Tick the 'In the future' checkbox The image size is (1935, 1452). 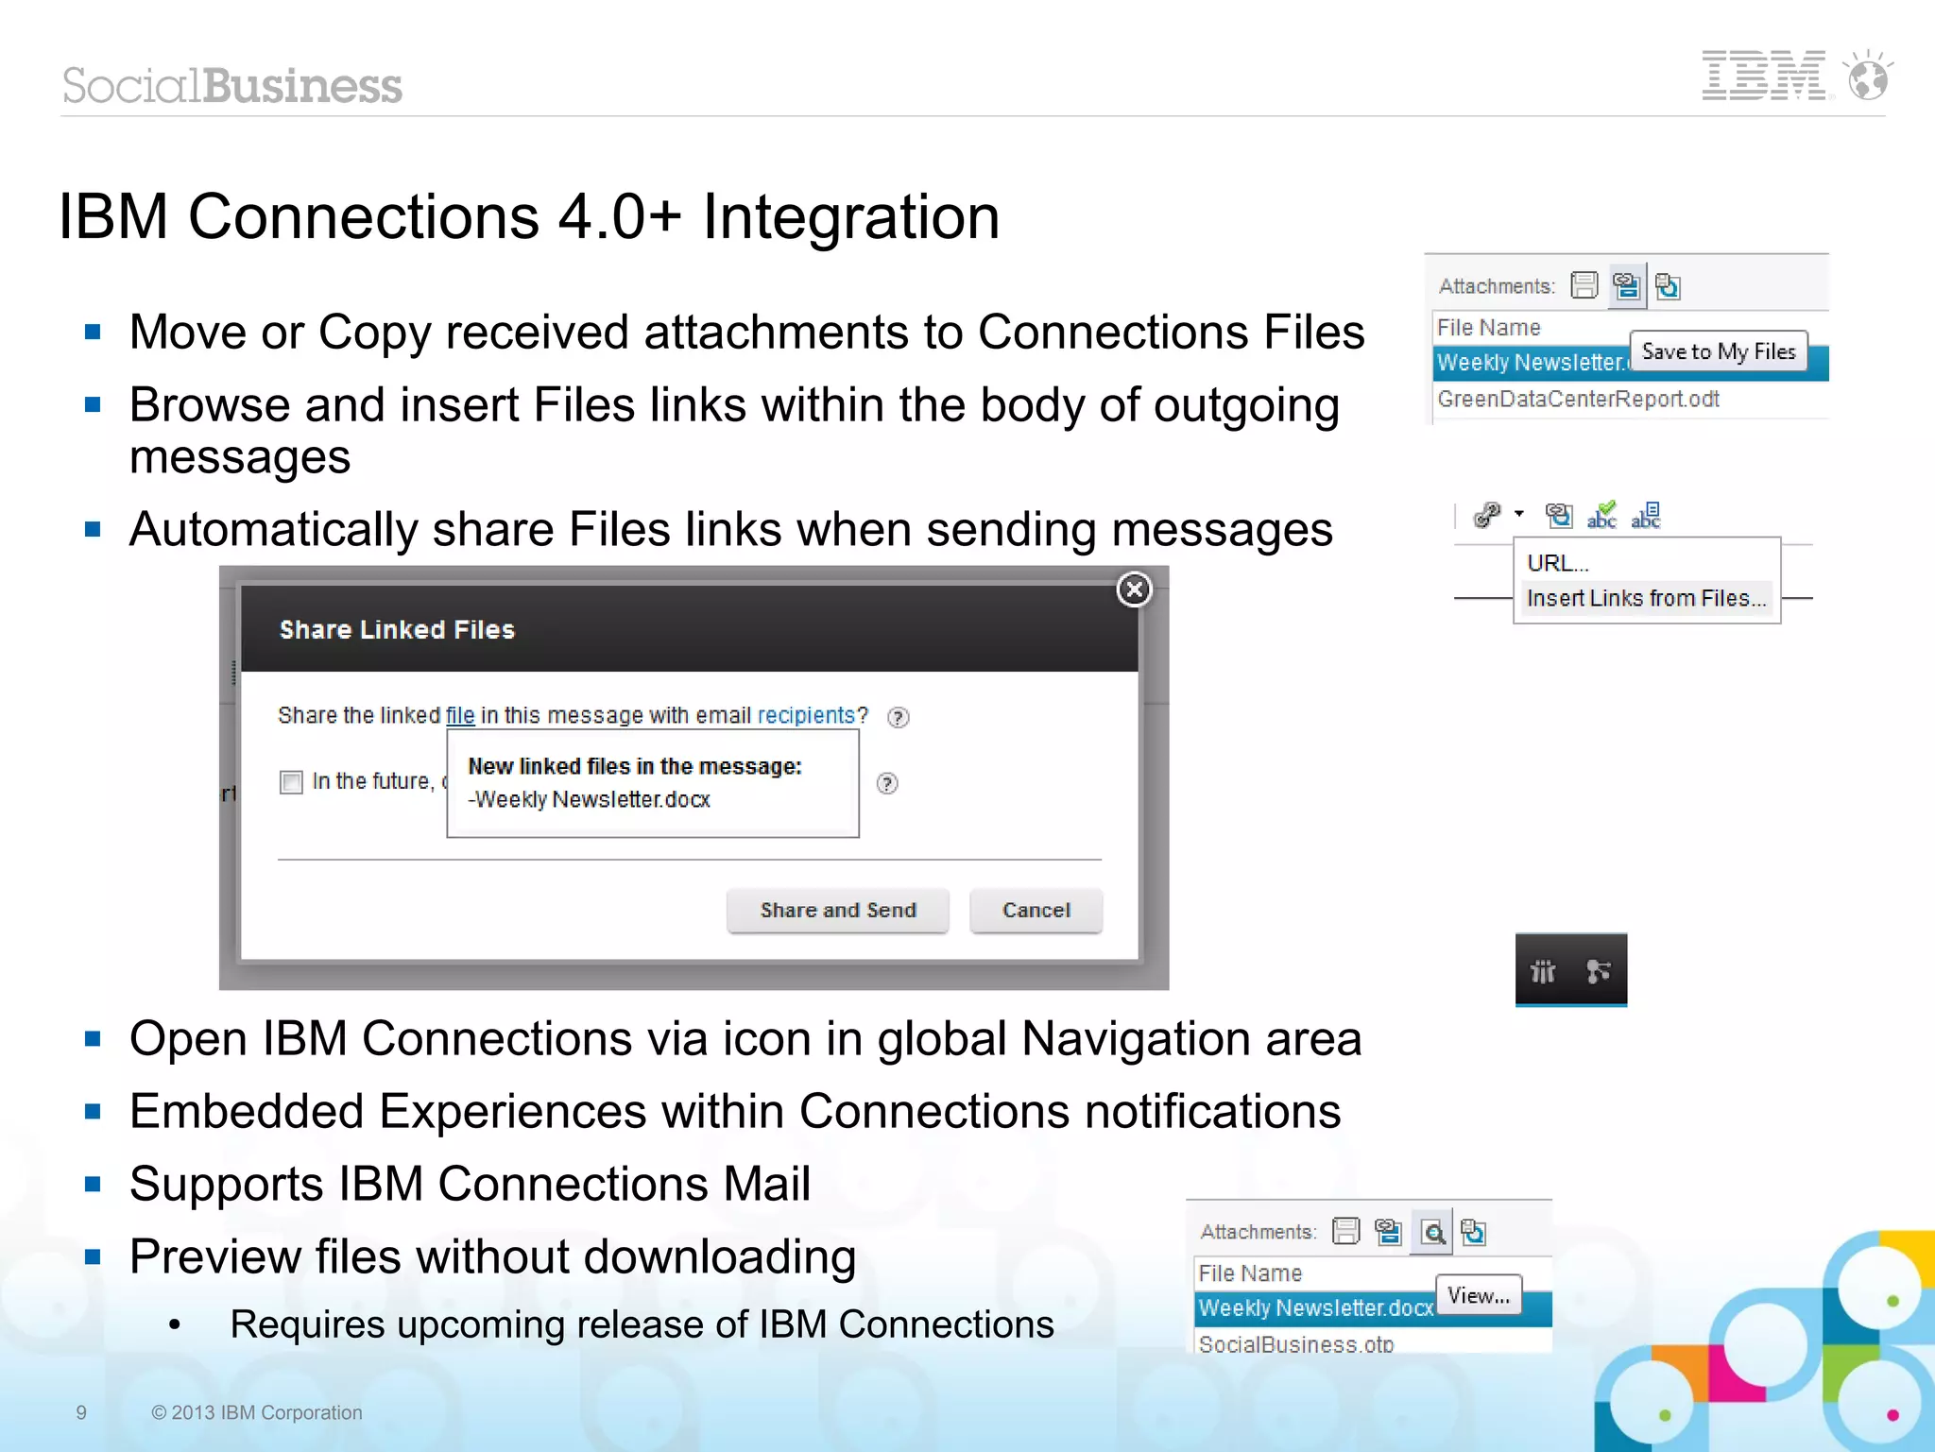(x=291, y=782)
